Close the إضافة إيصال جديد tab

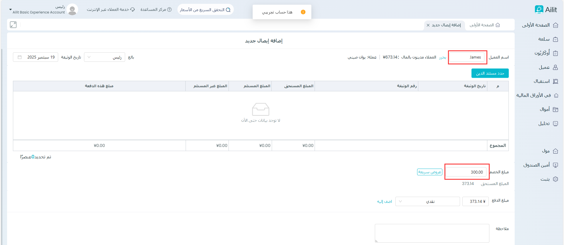428,25
